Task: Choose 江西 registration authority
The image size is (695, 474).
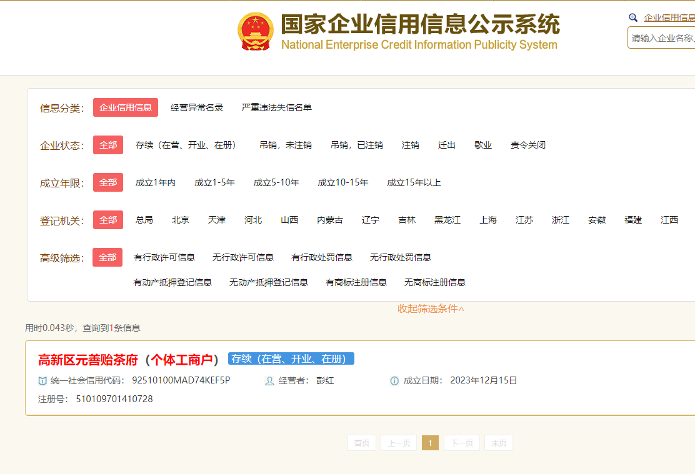Action: click(669, 220)
